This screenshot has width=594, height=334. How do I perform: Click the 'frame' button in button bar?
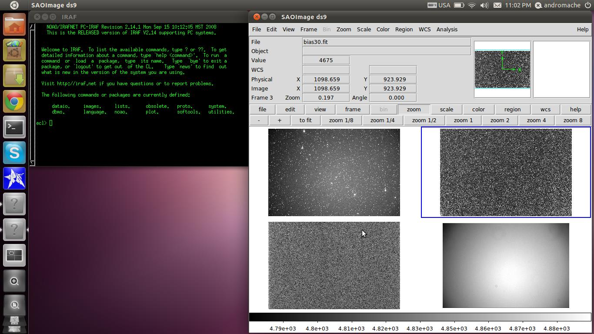tap(353, 109)
